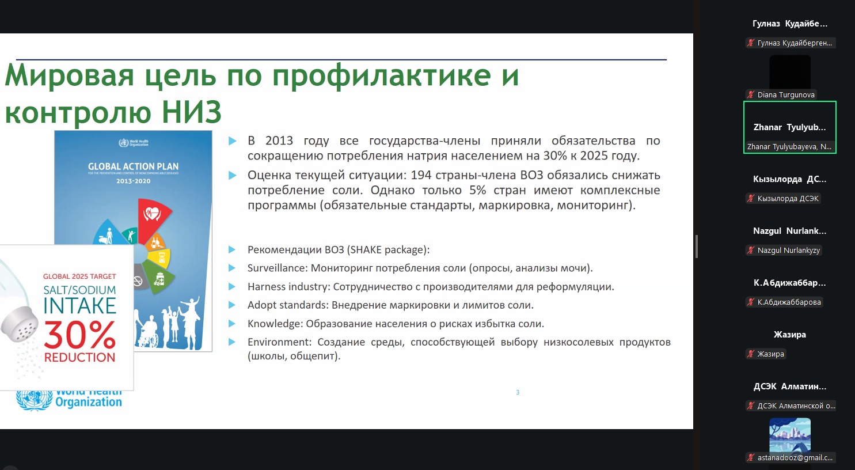Click Diana Turgunova's black video thumbnail
The width and height of the screenshot is (855, 470).
789,71
